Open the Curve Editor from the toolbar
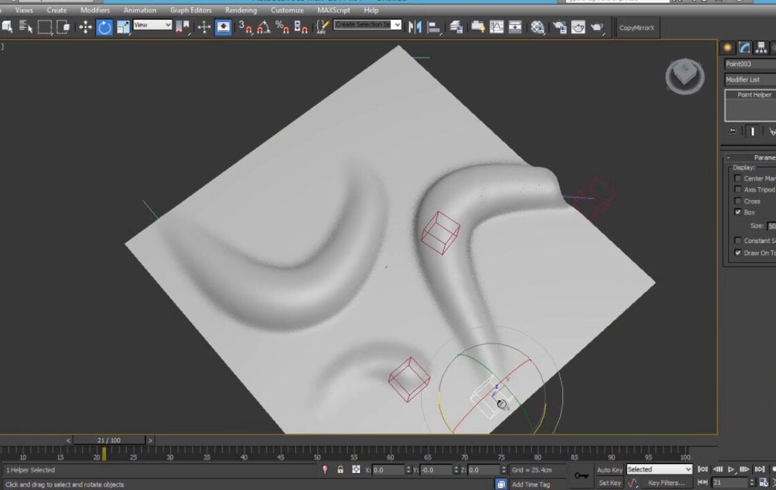The width and height of the screenshot is (776, 490). click(496, 27)
